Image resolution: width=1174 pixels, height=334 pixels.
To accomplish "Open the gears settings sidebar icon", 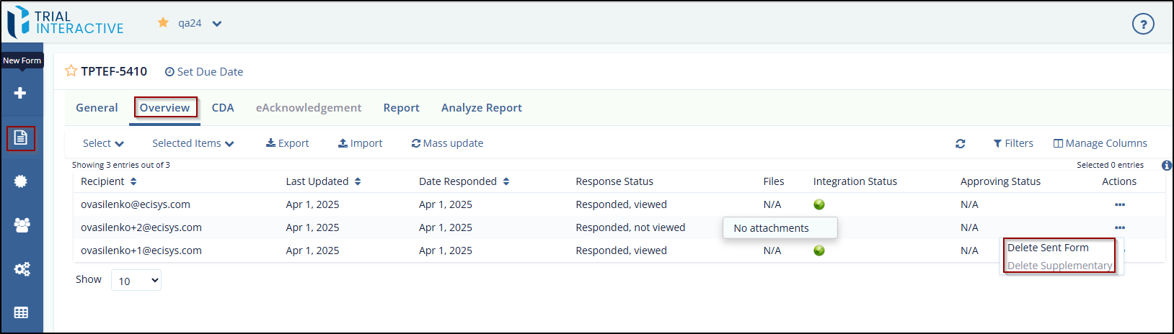I will pos(22,269).
